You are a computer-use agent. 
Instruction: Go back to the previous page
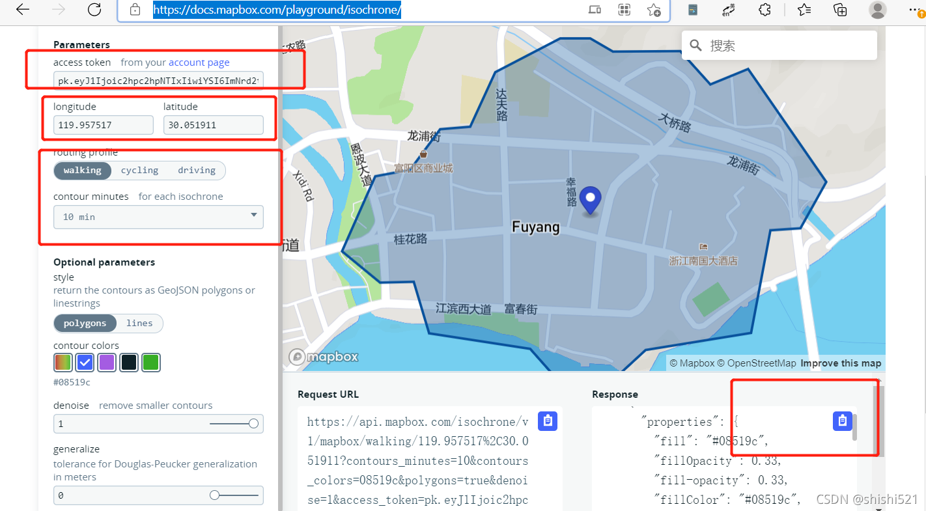(x=23, y=10)
